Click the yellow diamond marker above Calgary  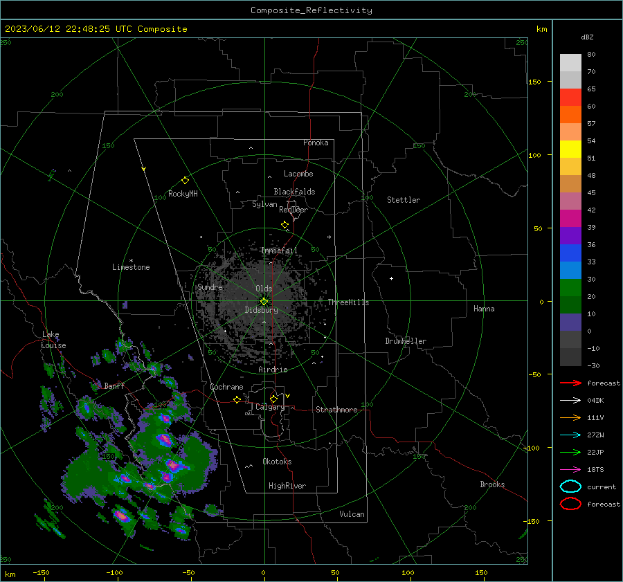[x=273, y=399]
